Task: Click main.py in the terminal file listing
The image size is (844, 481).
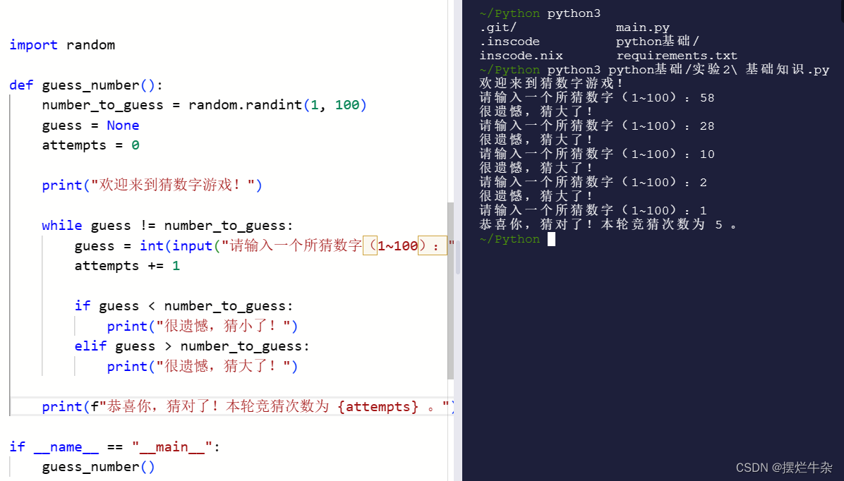Action: (643, 27)
